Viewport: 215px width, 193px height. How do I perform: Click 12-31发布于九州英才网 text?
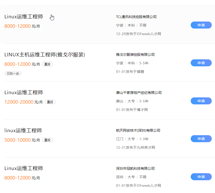click(x=135, y=147)
